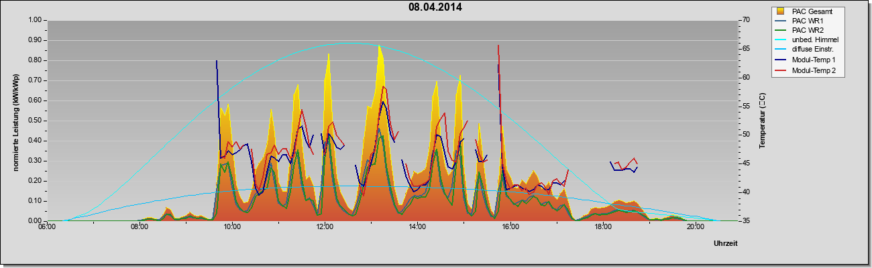Click the 06:00 time axis label
The width and height of the screenshot is (872, 268).
[x=46, y=226]
